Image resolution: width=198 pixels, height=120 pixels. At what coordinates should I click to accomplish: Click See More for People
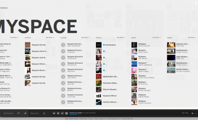click(x=121, y=37)
